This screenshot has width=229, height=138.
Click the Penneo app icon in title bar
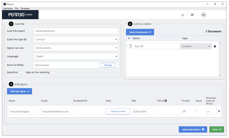5,4
